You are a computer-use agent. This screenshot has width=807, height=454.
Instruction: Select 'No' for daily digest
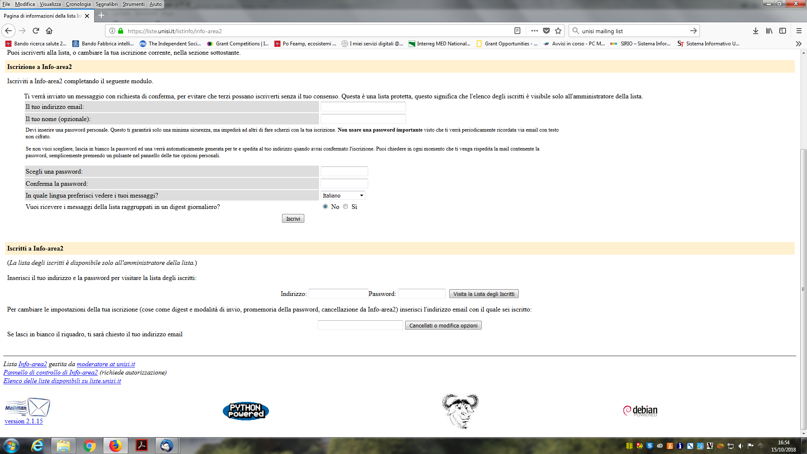point(325,206)
